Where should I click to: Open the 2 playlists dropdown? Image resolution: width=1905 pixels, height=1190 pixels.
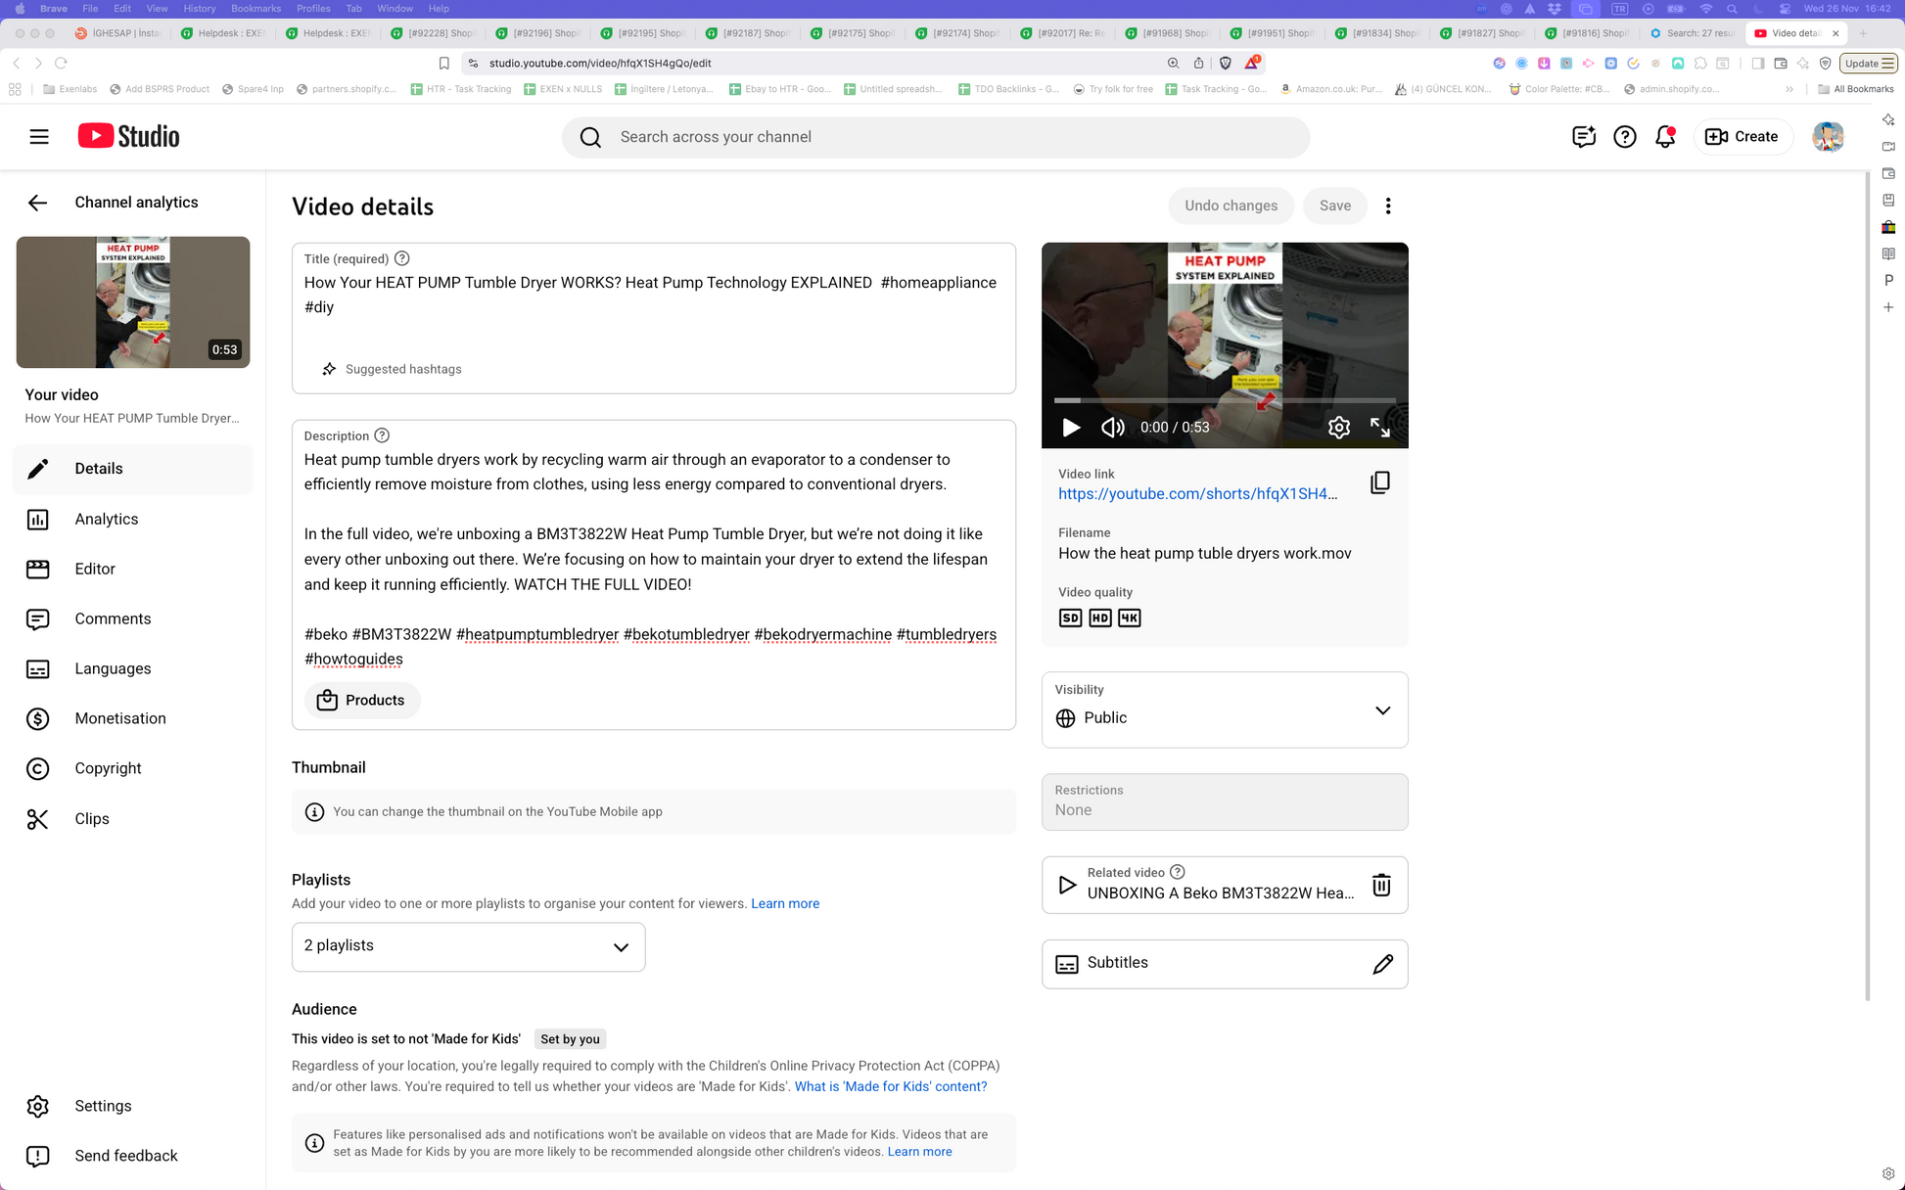click(x=468, y=946)
